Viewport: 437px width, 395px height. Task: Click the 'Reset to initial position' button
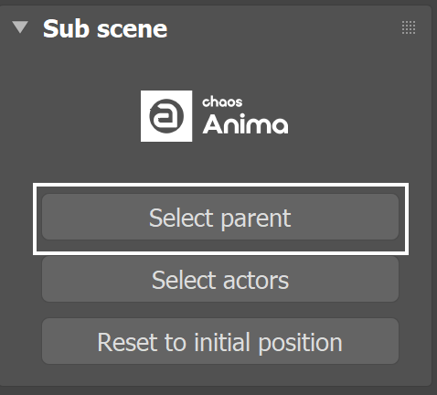click(220, 341)
